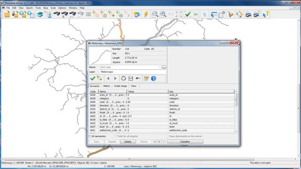Click the globe with document icon

tap(31, 15)
